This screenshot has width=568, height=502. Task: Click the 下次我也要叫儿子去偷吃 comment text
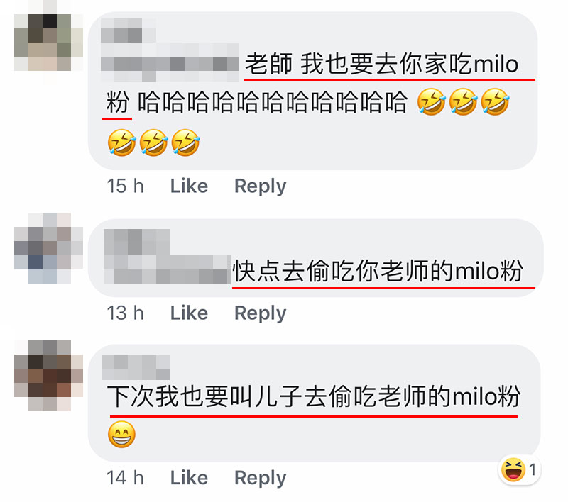pos(314,396)
